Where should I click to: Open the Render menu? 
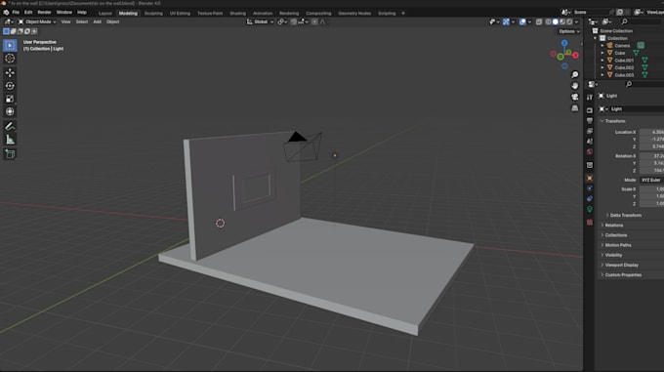pyautogui.click(x=44, y=13)
